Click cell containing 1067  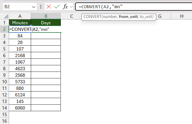point(20,62)
